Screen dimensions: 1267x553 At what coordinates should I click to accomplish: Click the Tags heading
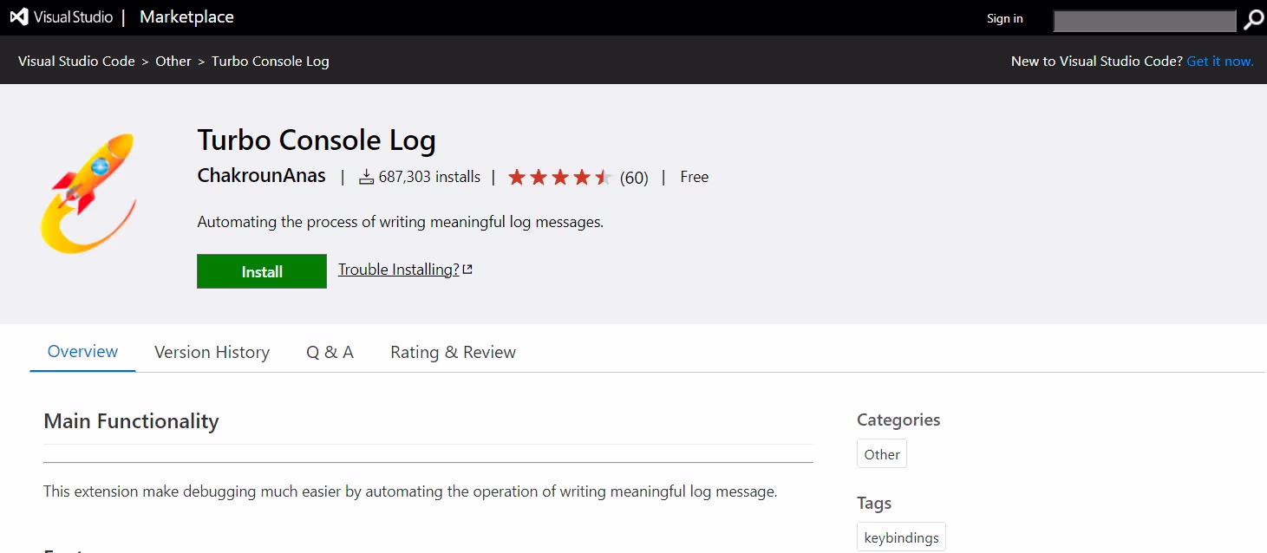point(874,503)
